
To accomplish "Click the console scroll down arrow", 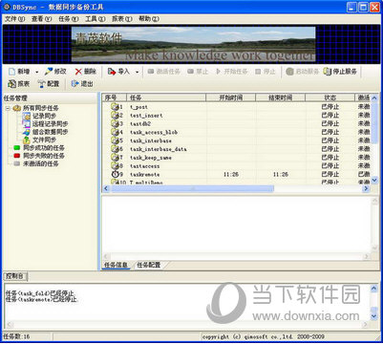I will (374, 316).
